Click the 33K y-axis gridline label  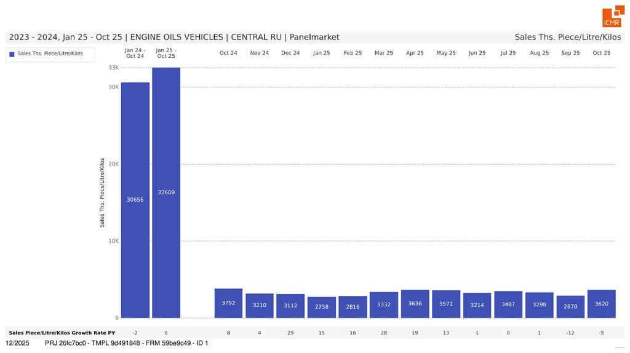click(113, 67)
